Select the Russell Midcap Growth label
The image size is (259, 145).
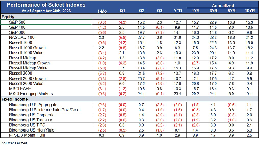coord(29,63)
